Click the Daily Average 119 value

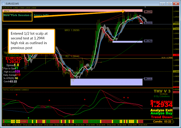click(x=18, y=75)
